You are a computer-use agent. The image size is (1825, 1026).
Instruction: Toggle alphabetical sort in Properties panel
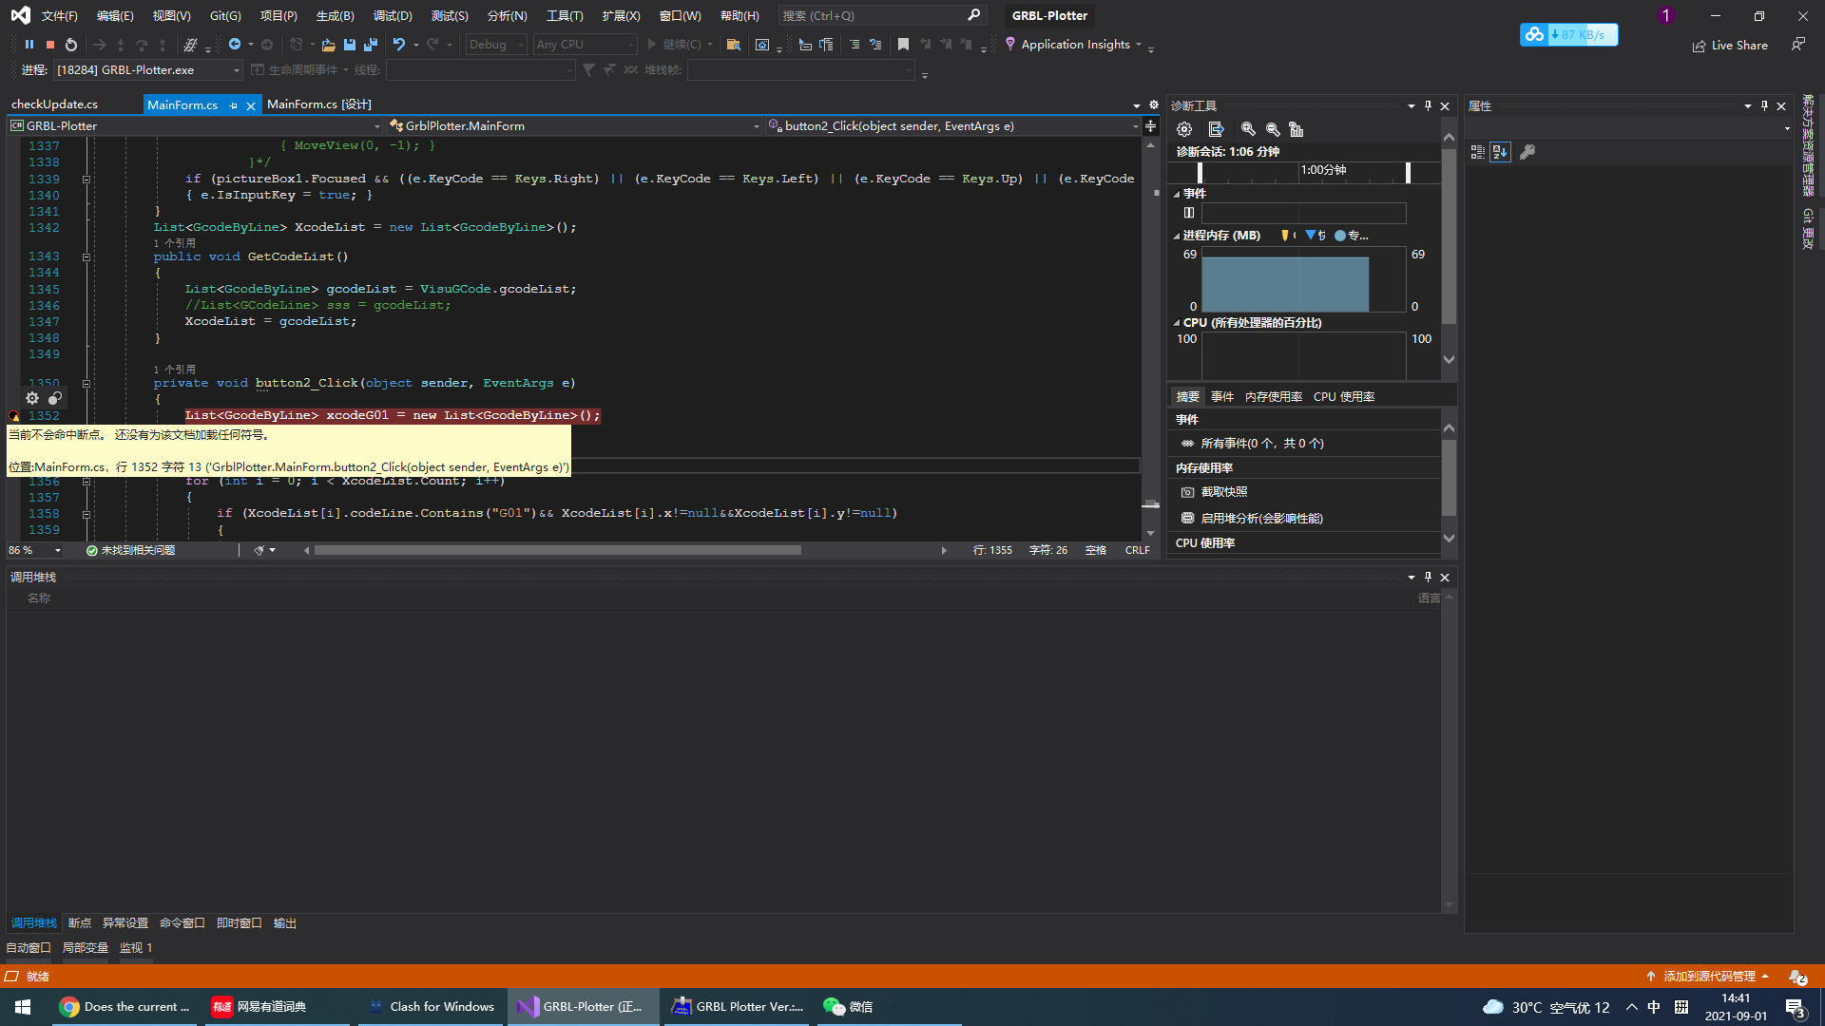point(1500,152)
